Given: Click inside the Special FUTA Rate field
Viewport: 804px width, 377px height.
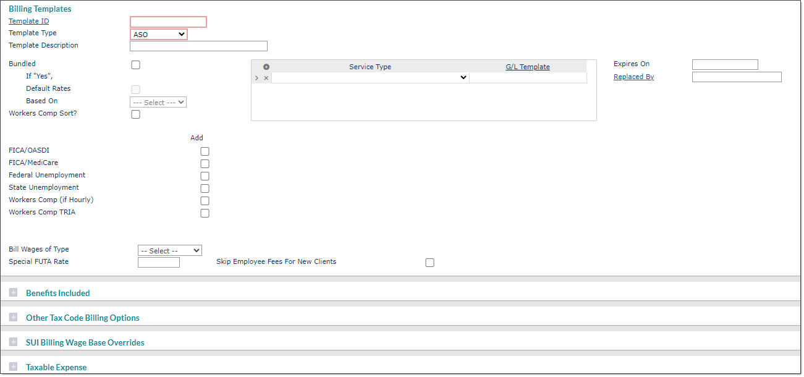Looking at the screenshot, I should 158,261.
